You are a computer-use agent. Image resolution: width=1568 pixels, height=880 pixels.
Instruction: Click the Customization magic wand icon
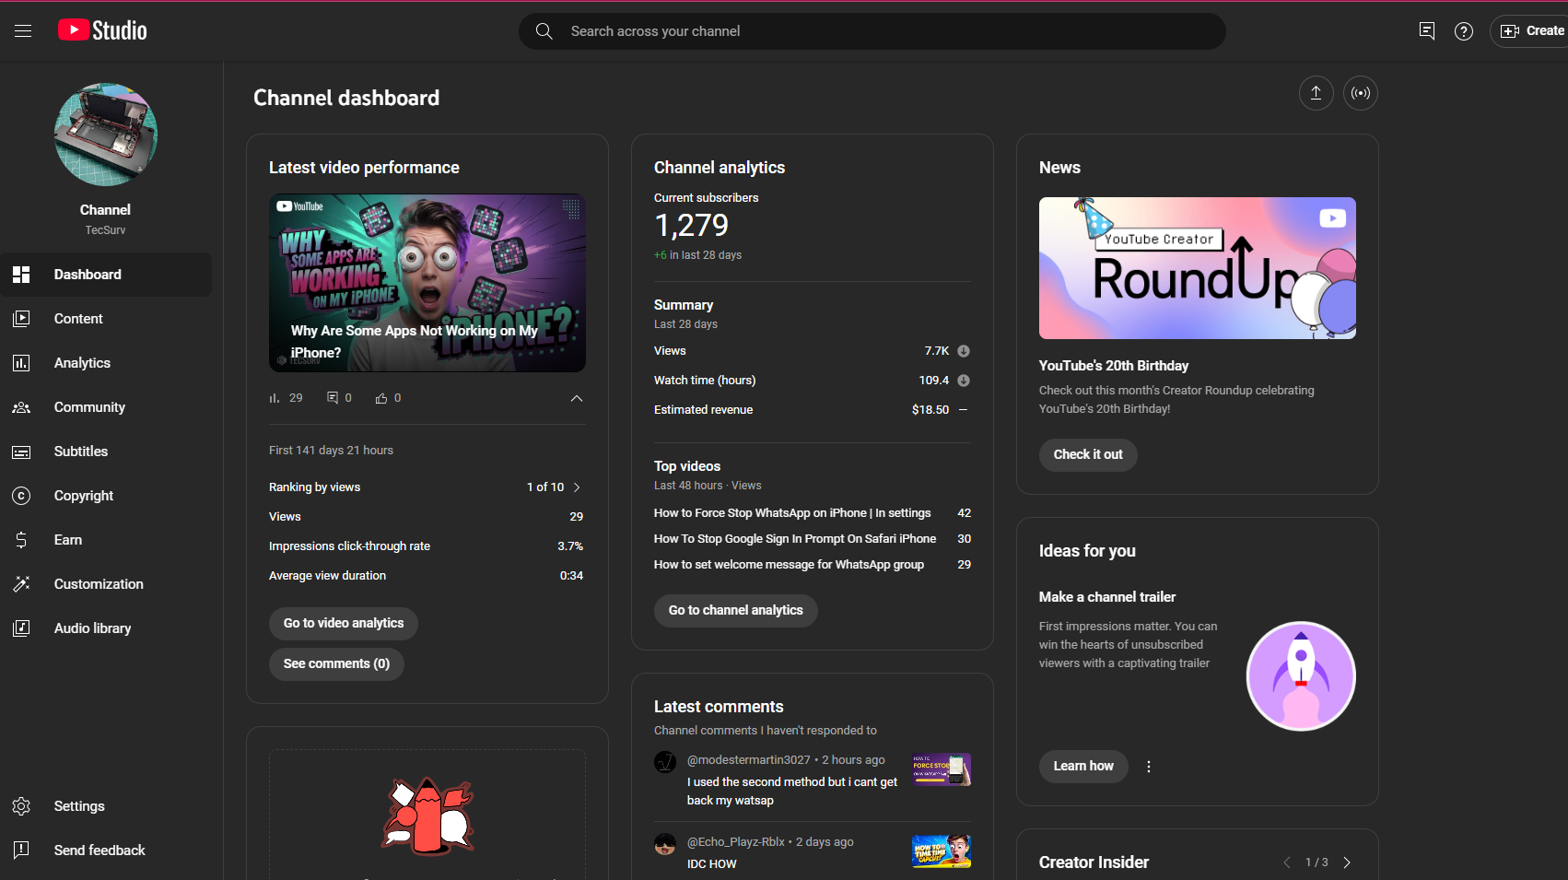pyautogui.click(x=21, y=584)
